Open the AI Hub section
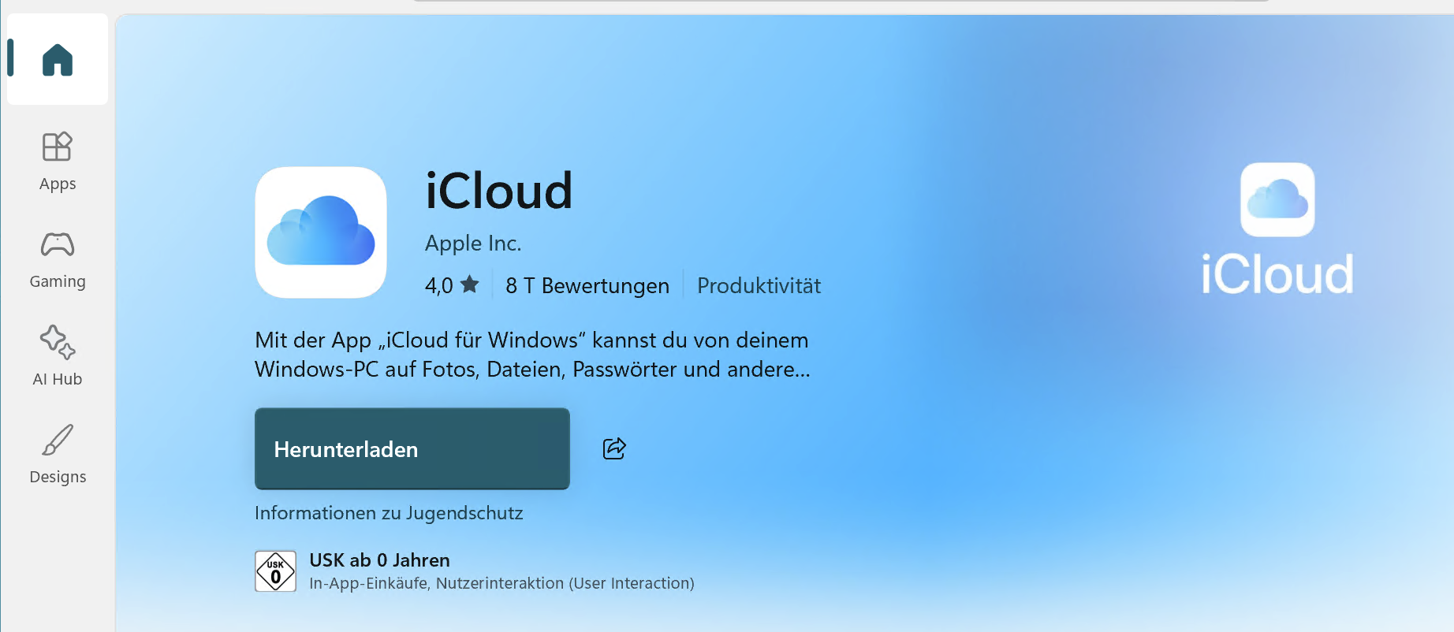This screenshot has height=632, width=1454. (x=58, y=356)
